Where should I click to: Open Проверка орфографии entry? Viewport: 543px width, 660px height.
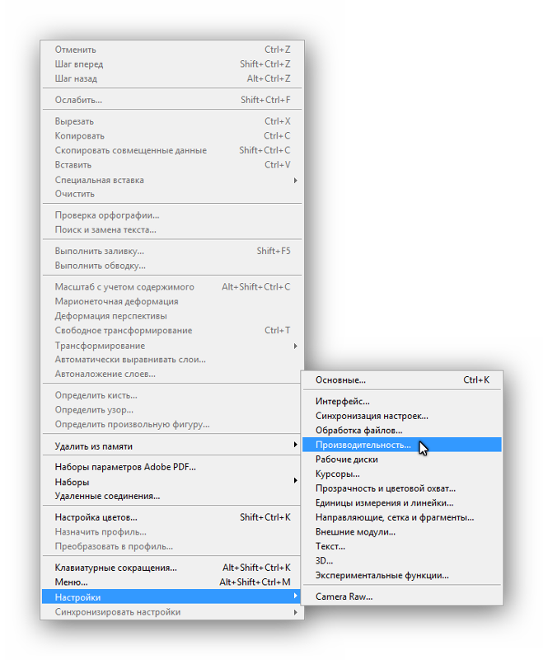pos(171,215)
